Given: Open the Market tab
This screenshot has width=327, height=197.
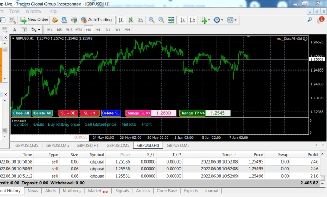Looking at the screenshot, I should 98,191.
